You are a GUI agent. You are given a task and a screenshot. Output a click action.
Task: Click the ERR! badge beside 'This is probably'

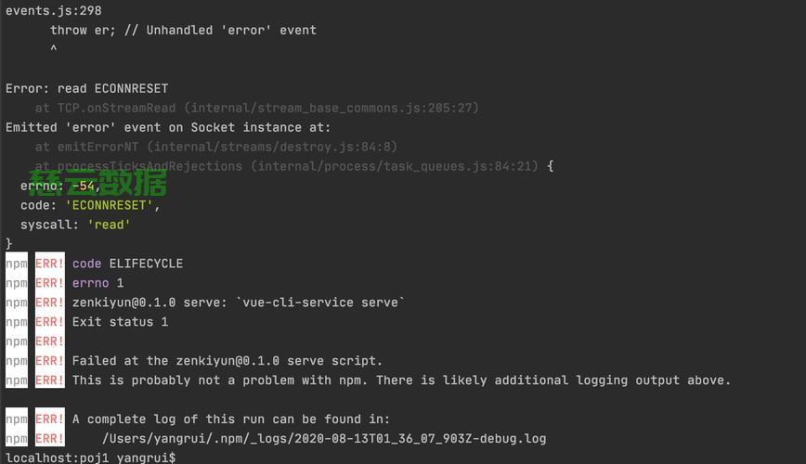tap(50, 380)
